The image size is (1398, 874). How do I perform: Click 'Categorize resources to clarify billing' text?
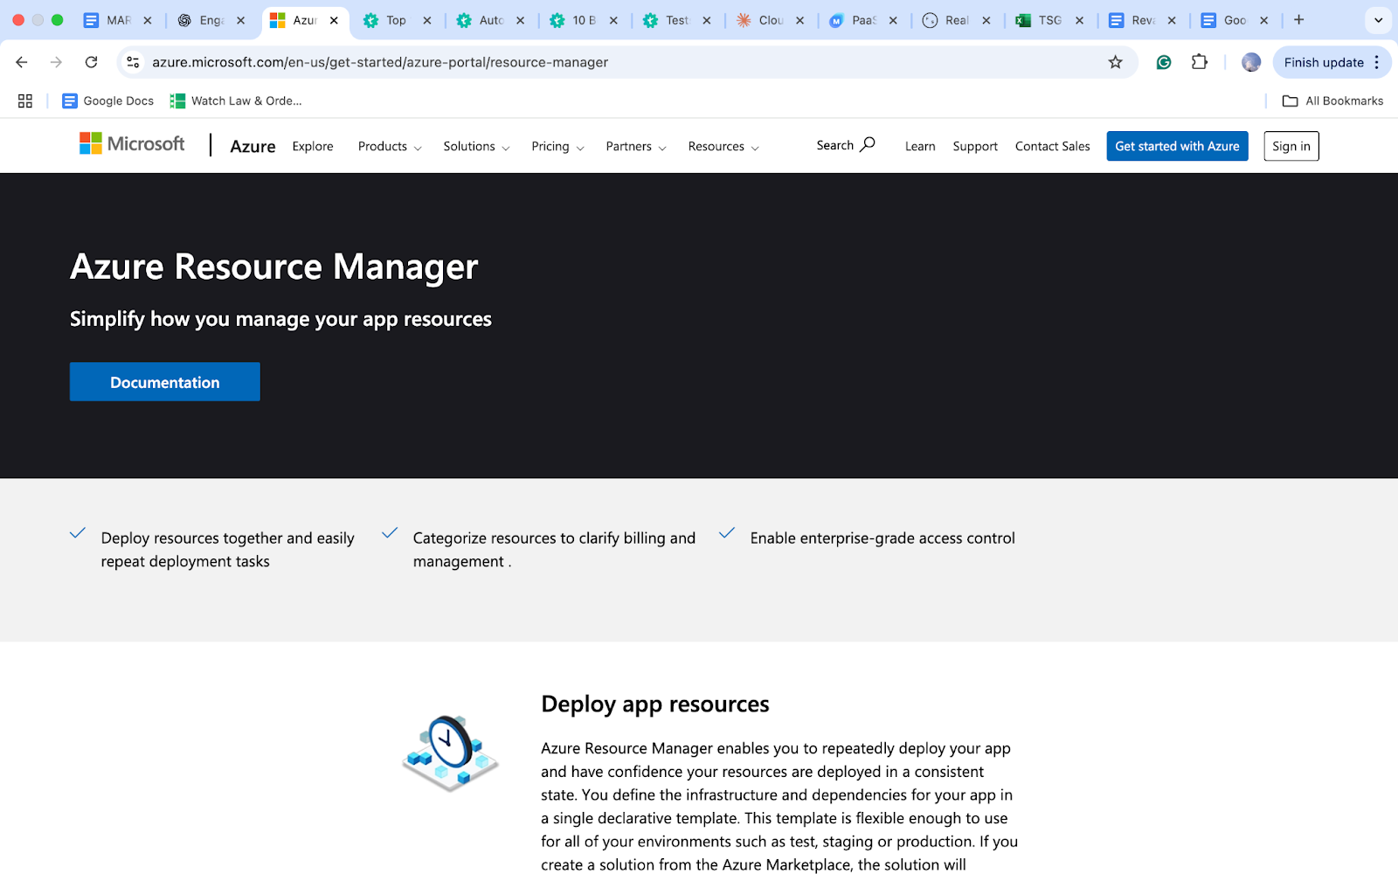[554, 538]
